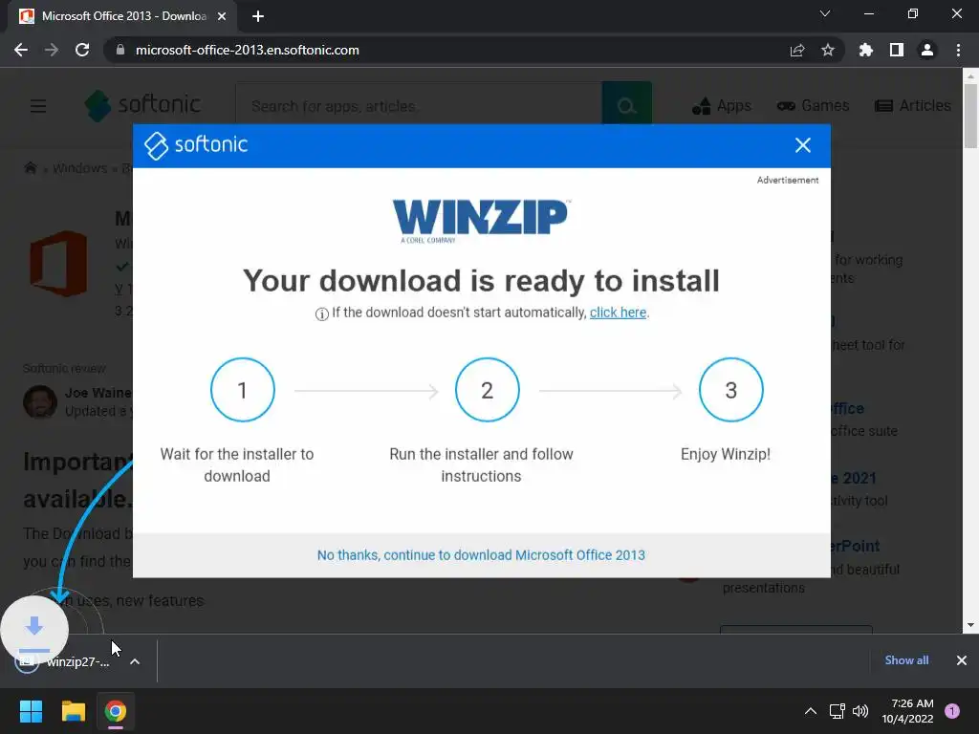Focus the Softonic search field
The width and height of the screenshot is (979, 734).
pyautogui.click(x=419, y=106)
